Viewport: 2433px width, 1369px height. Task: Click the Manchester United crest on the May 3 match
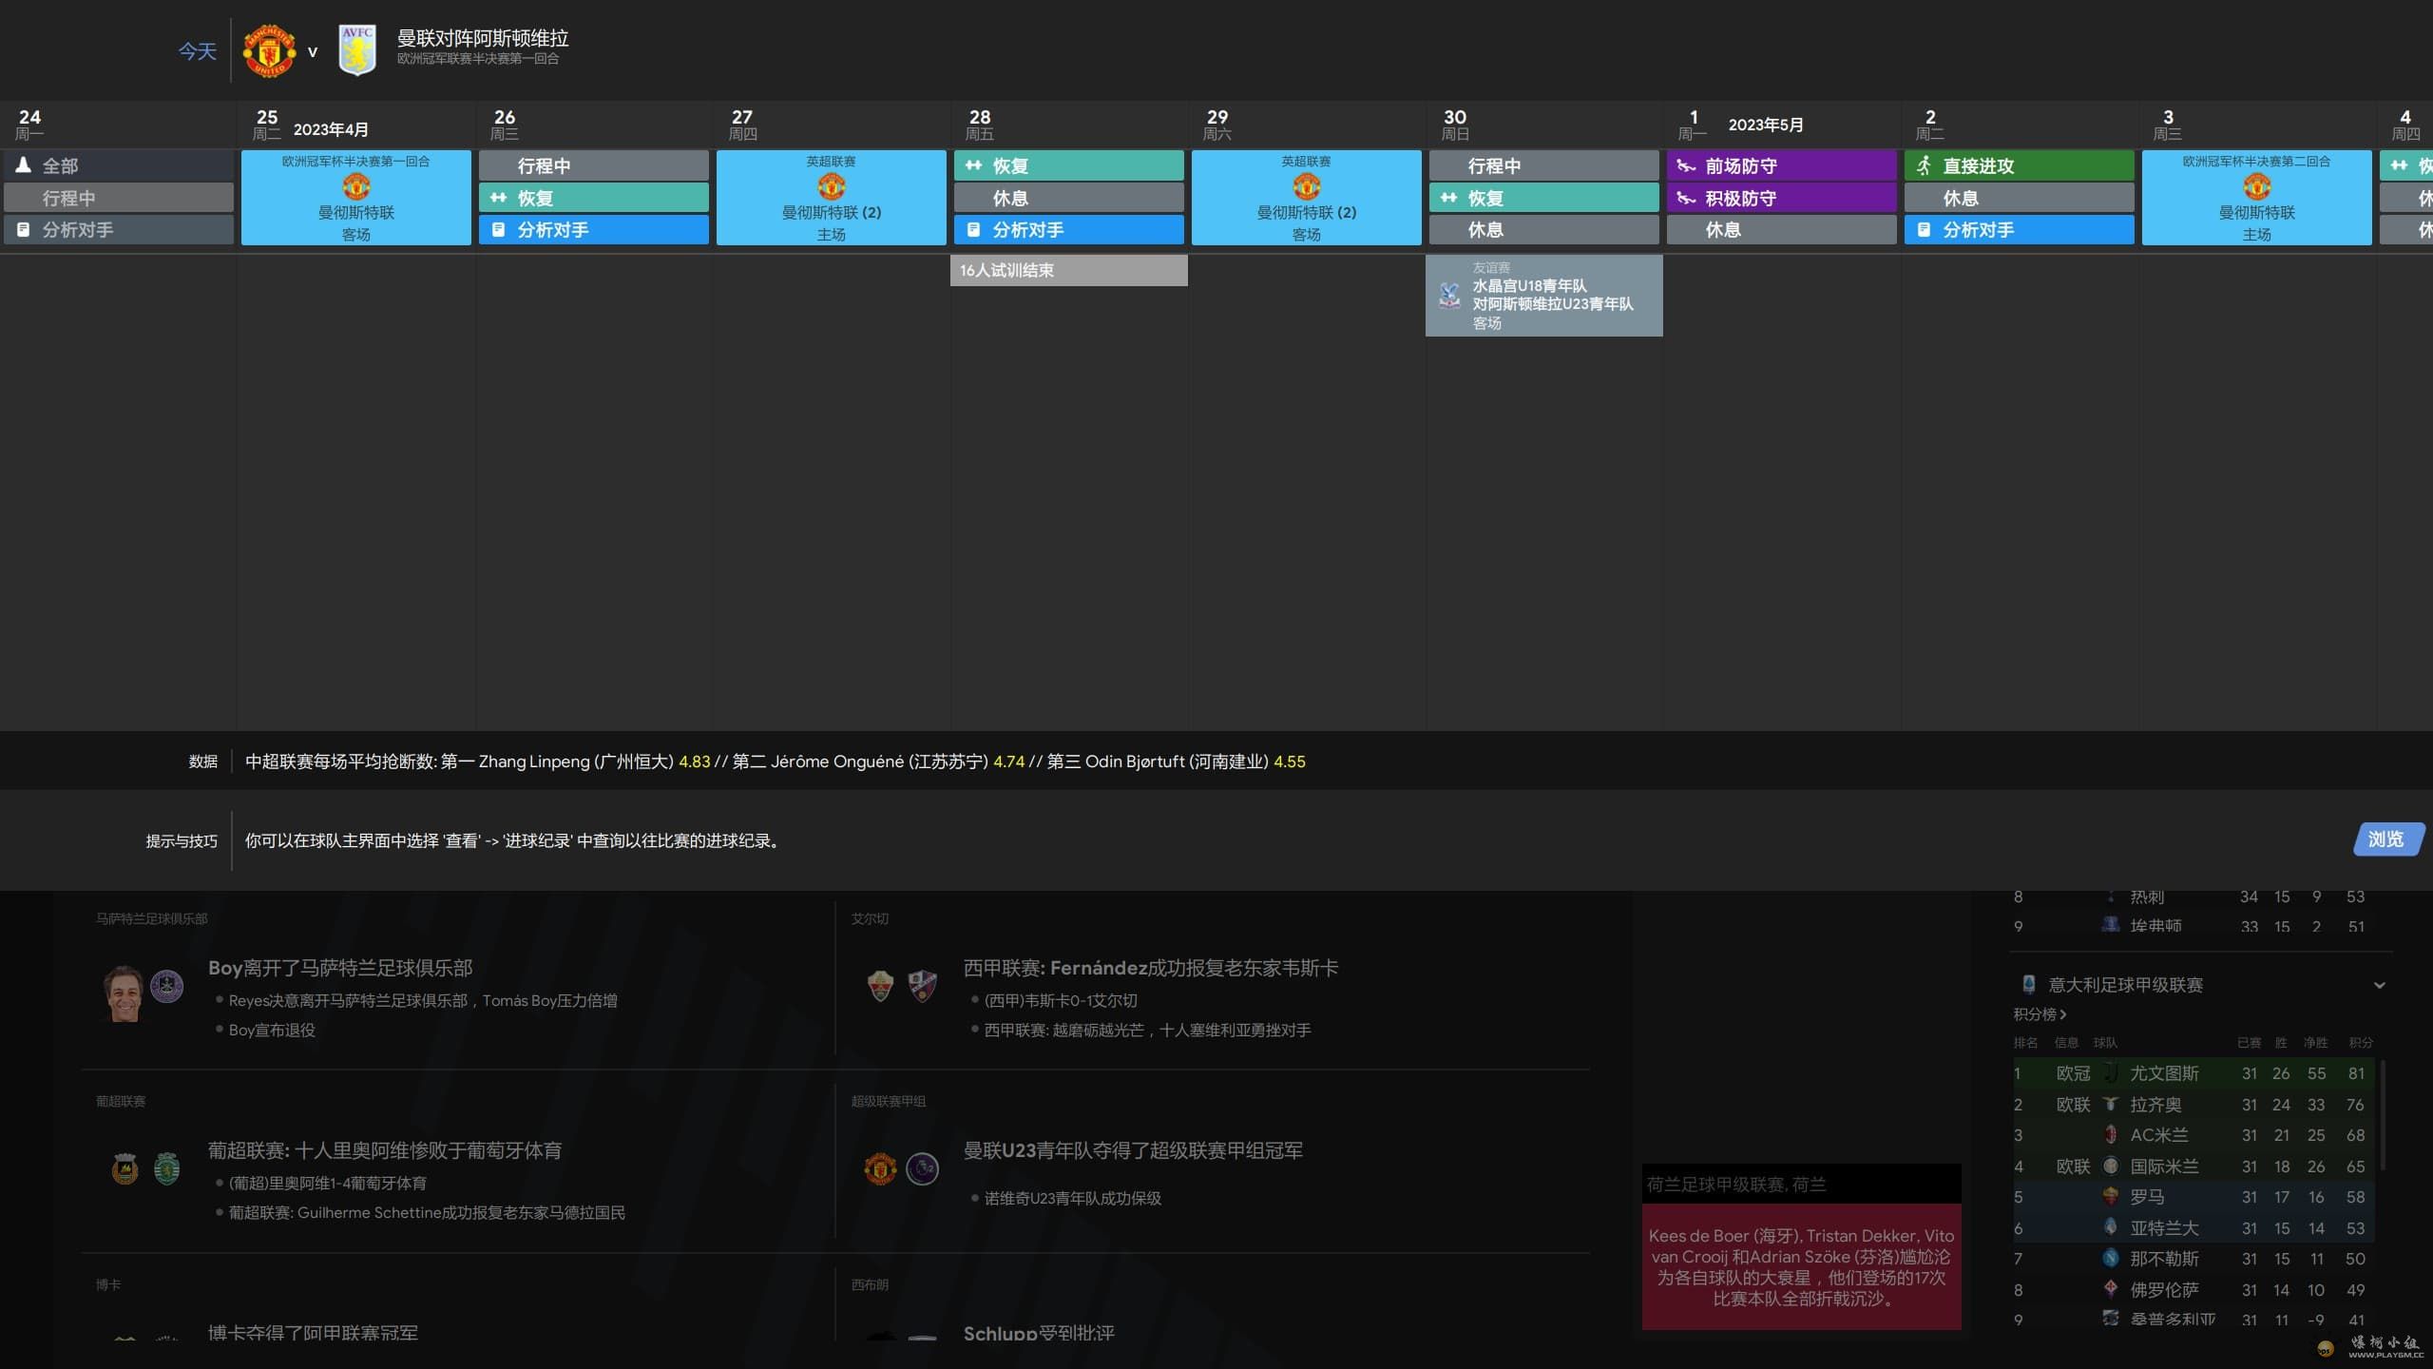pos(2257,186)
